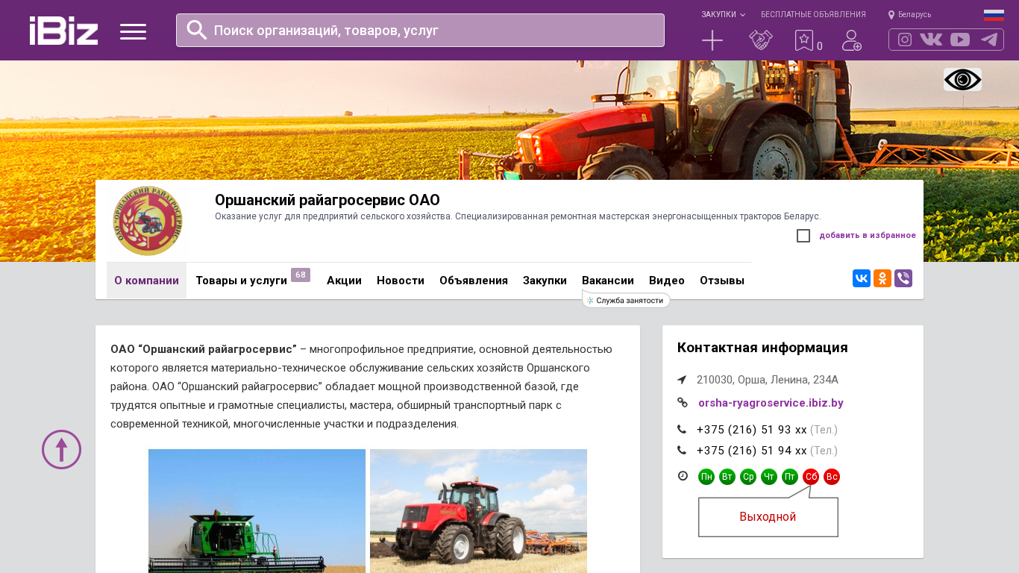
Task: Open favorites bookmark star icon
Action: click(804, 40)
